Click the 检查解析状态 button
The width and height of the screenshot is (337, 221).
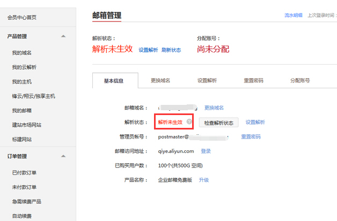[x=218, y=123]
